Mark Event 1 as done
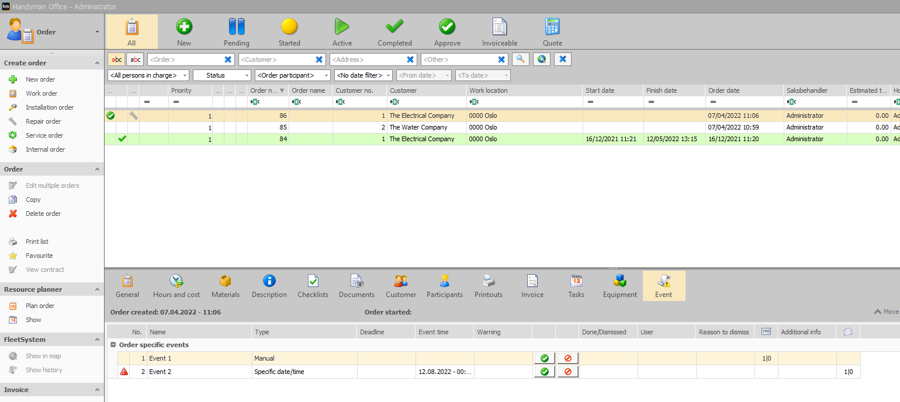The image size is (900, 402). [545, 358]
